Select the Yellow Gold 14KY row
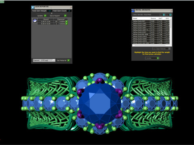This screenshot has width=194, height=145. [151, 25]
